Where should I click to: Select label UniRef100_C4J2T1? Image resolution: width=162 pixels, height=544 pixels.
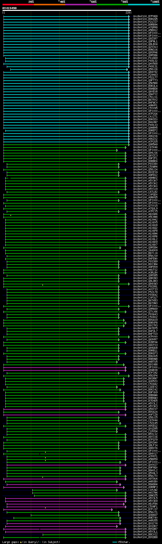coord(145,116)
